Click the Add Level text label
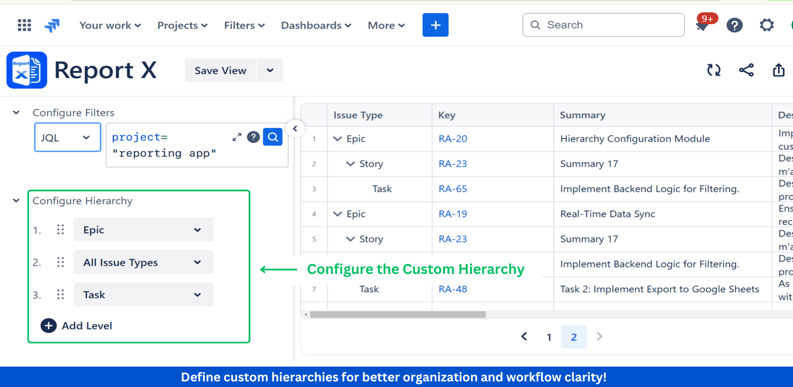Viewport: 793px width, 387px height. click(87, 326)
